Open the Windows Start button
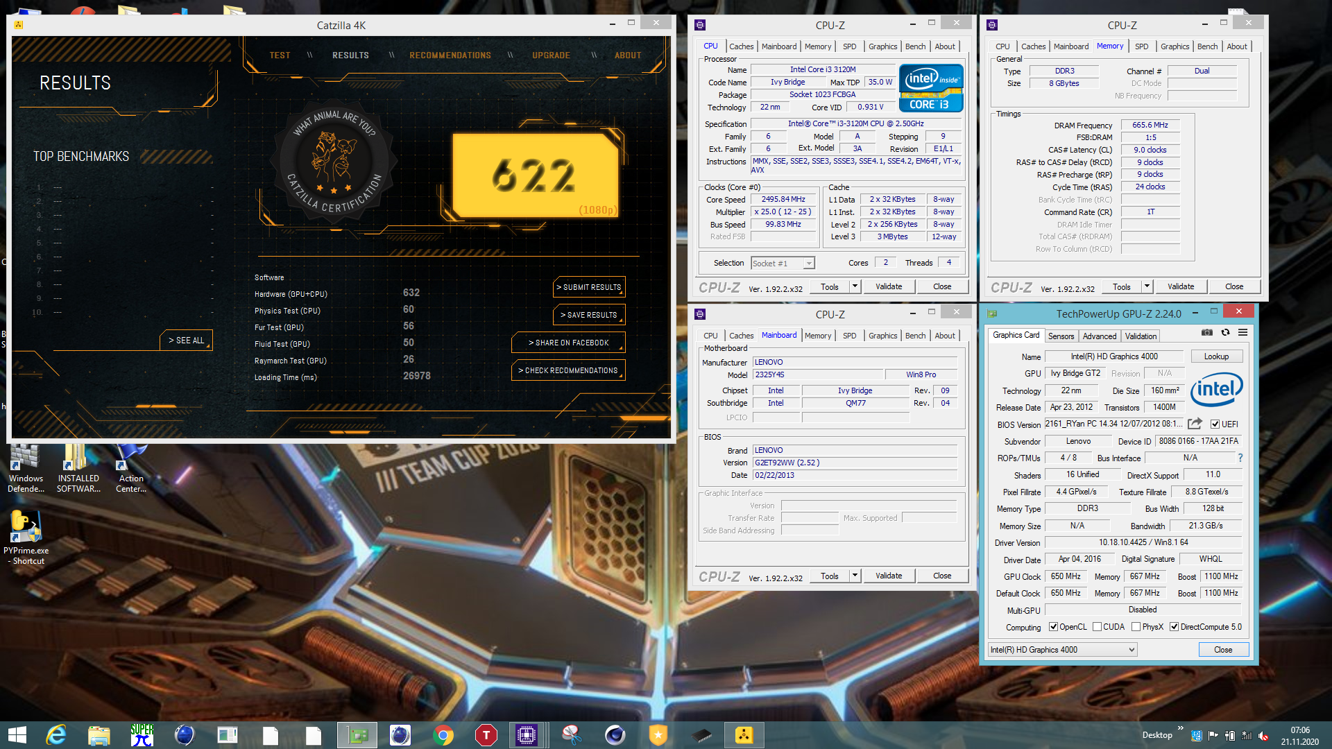This screenshot has height=749, width=1332. [17, 735]
